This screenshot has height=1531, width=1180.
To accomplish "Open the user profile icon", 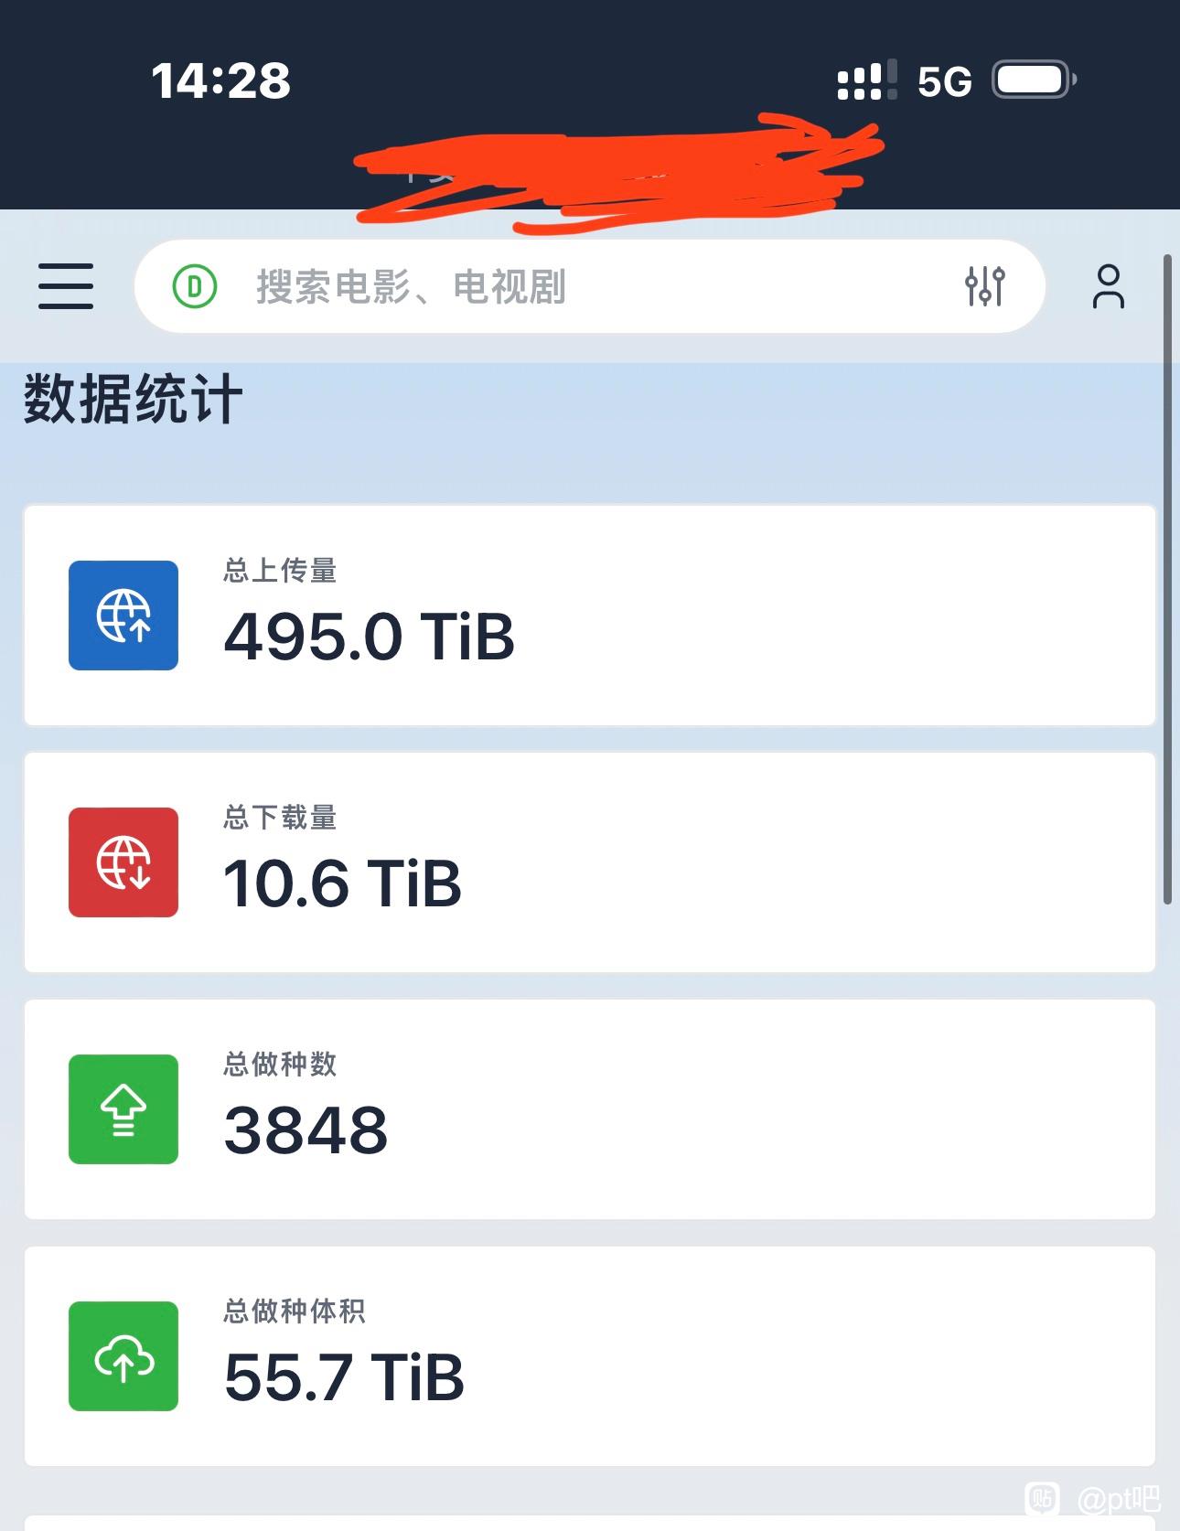I will [1108, 286].
